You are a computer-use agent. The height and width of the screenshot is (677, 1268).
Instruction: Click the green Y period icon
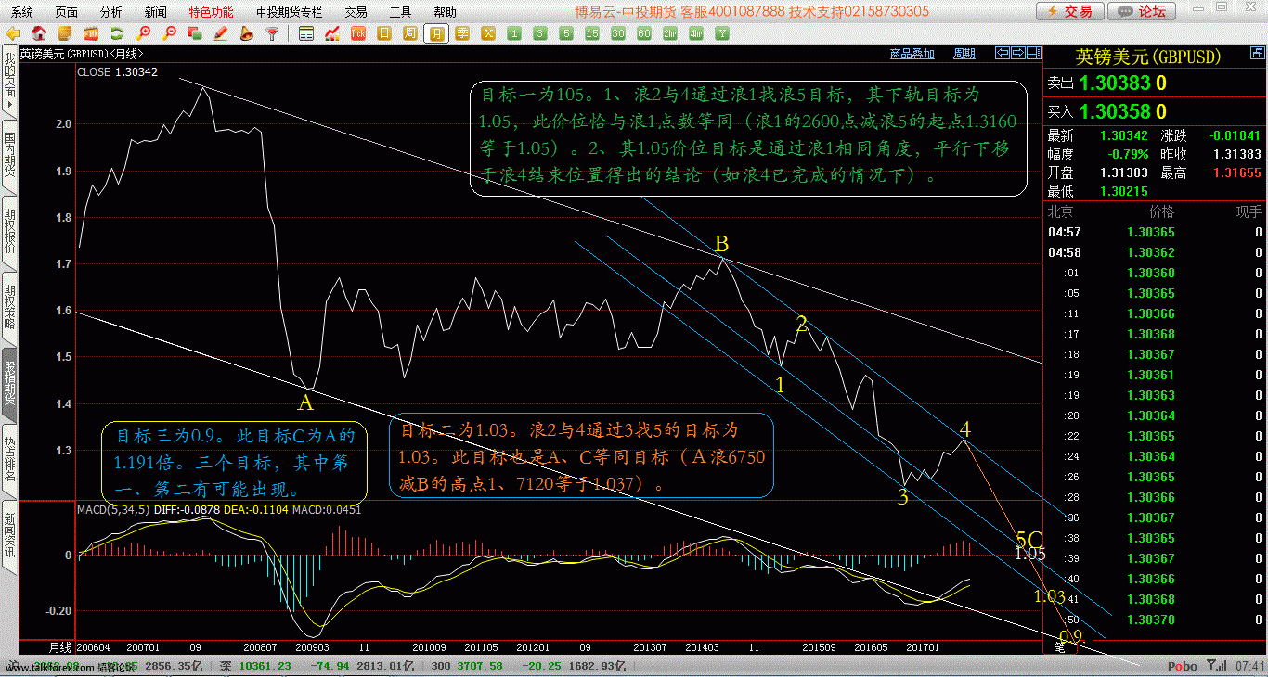tap(722, 33)
